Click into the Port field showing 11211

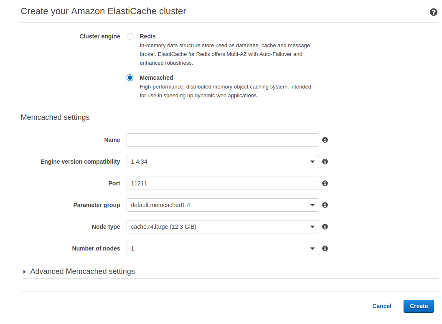point(222,183)
